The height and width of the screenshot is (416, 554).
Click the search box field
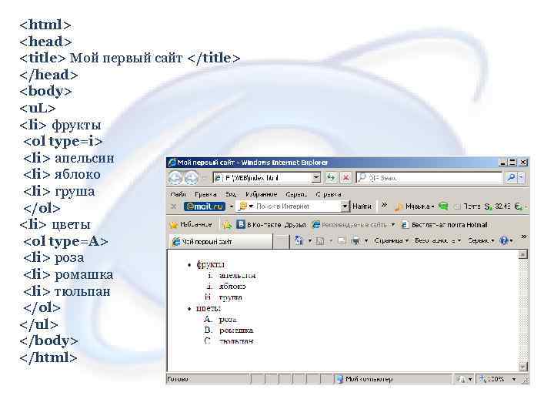pyautogui.click(x=430, y=178)
